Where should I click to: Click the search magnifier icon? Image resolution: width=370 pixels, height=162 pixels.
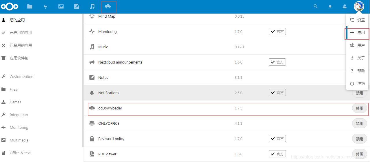coord(316,6)
